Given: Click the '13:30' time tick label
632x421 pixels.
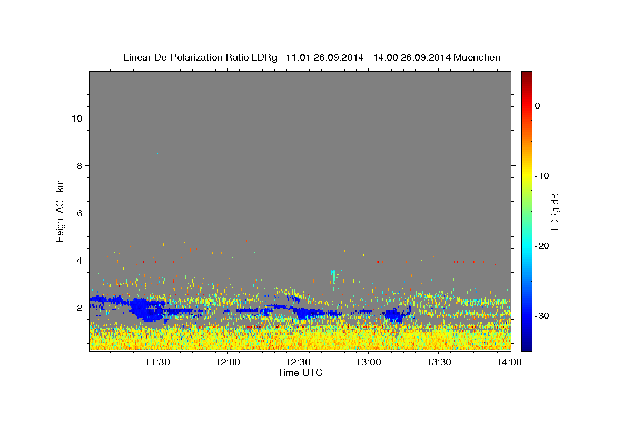Looking at the screenshot, I should click(x=439, y=362).
